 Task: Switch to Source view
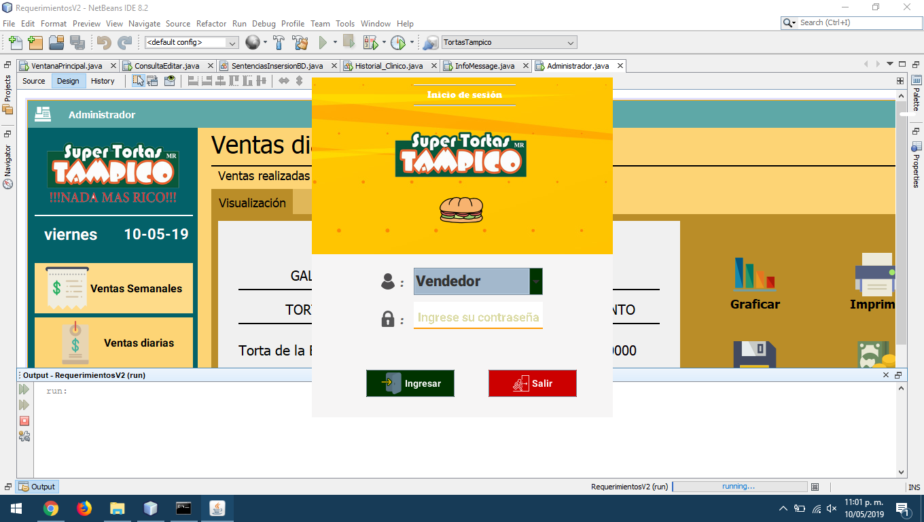click(34, 81)
